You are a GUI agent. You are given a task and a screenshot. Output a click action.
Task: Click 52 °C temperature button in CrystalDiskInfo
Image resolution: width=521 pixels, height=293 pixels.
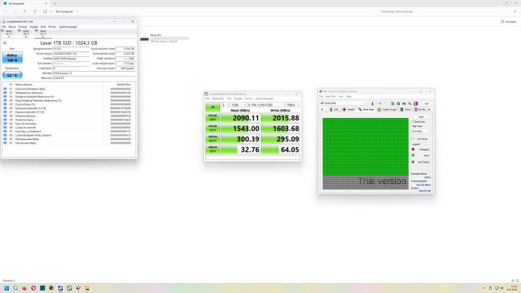[x=13, y=75]
